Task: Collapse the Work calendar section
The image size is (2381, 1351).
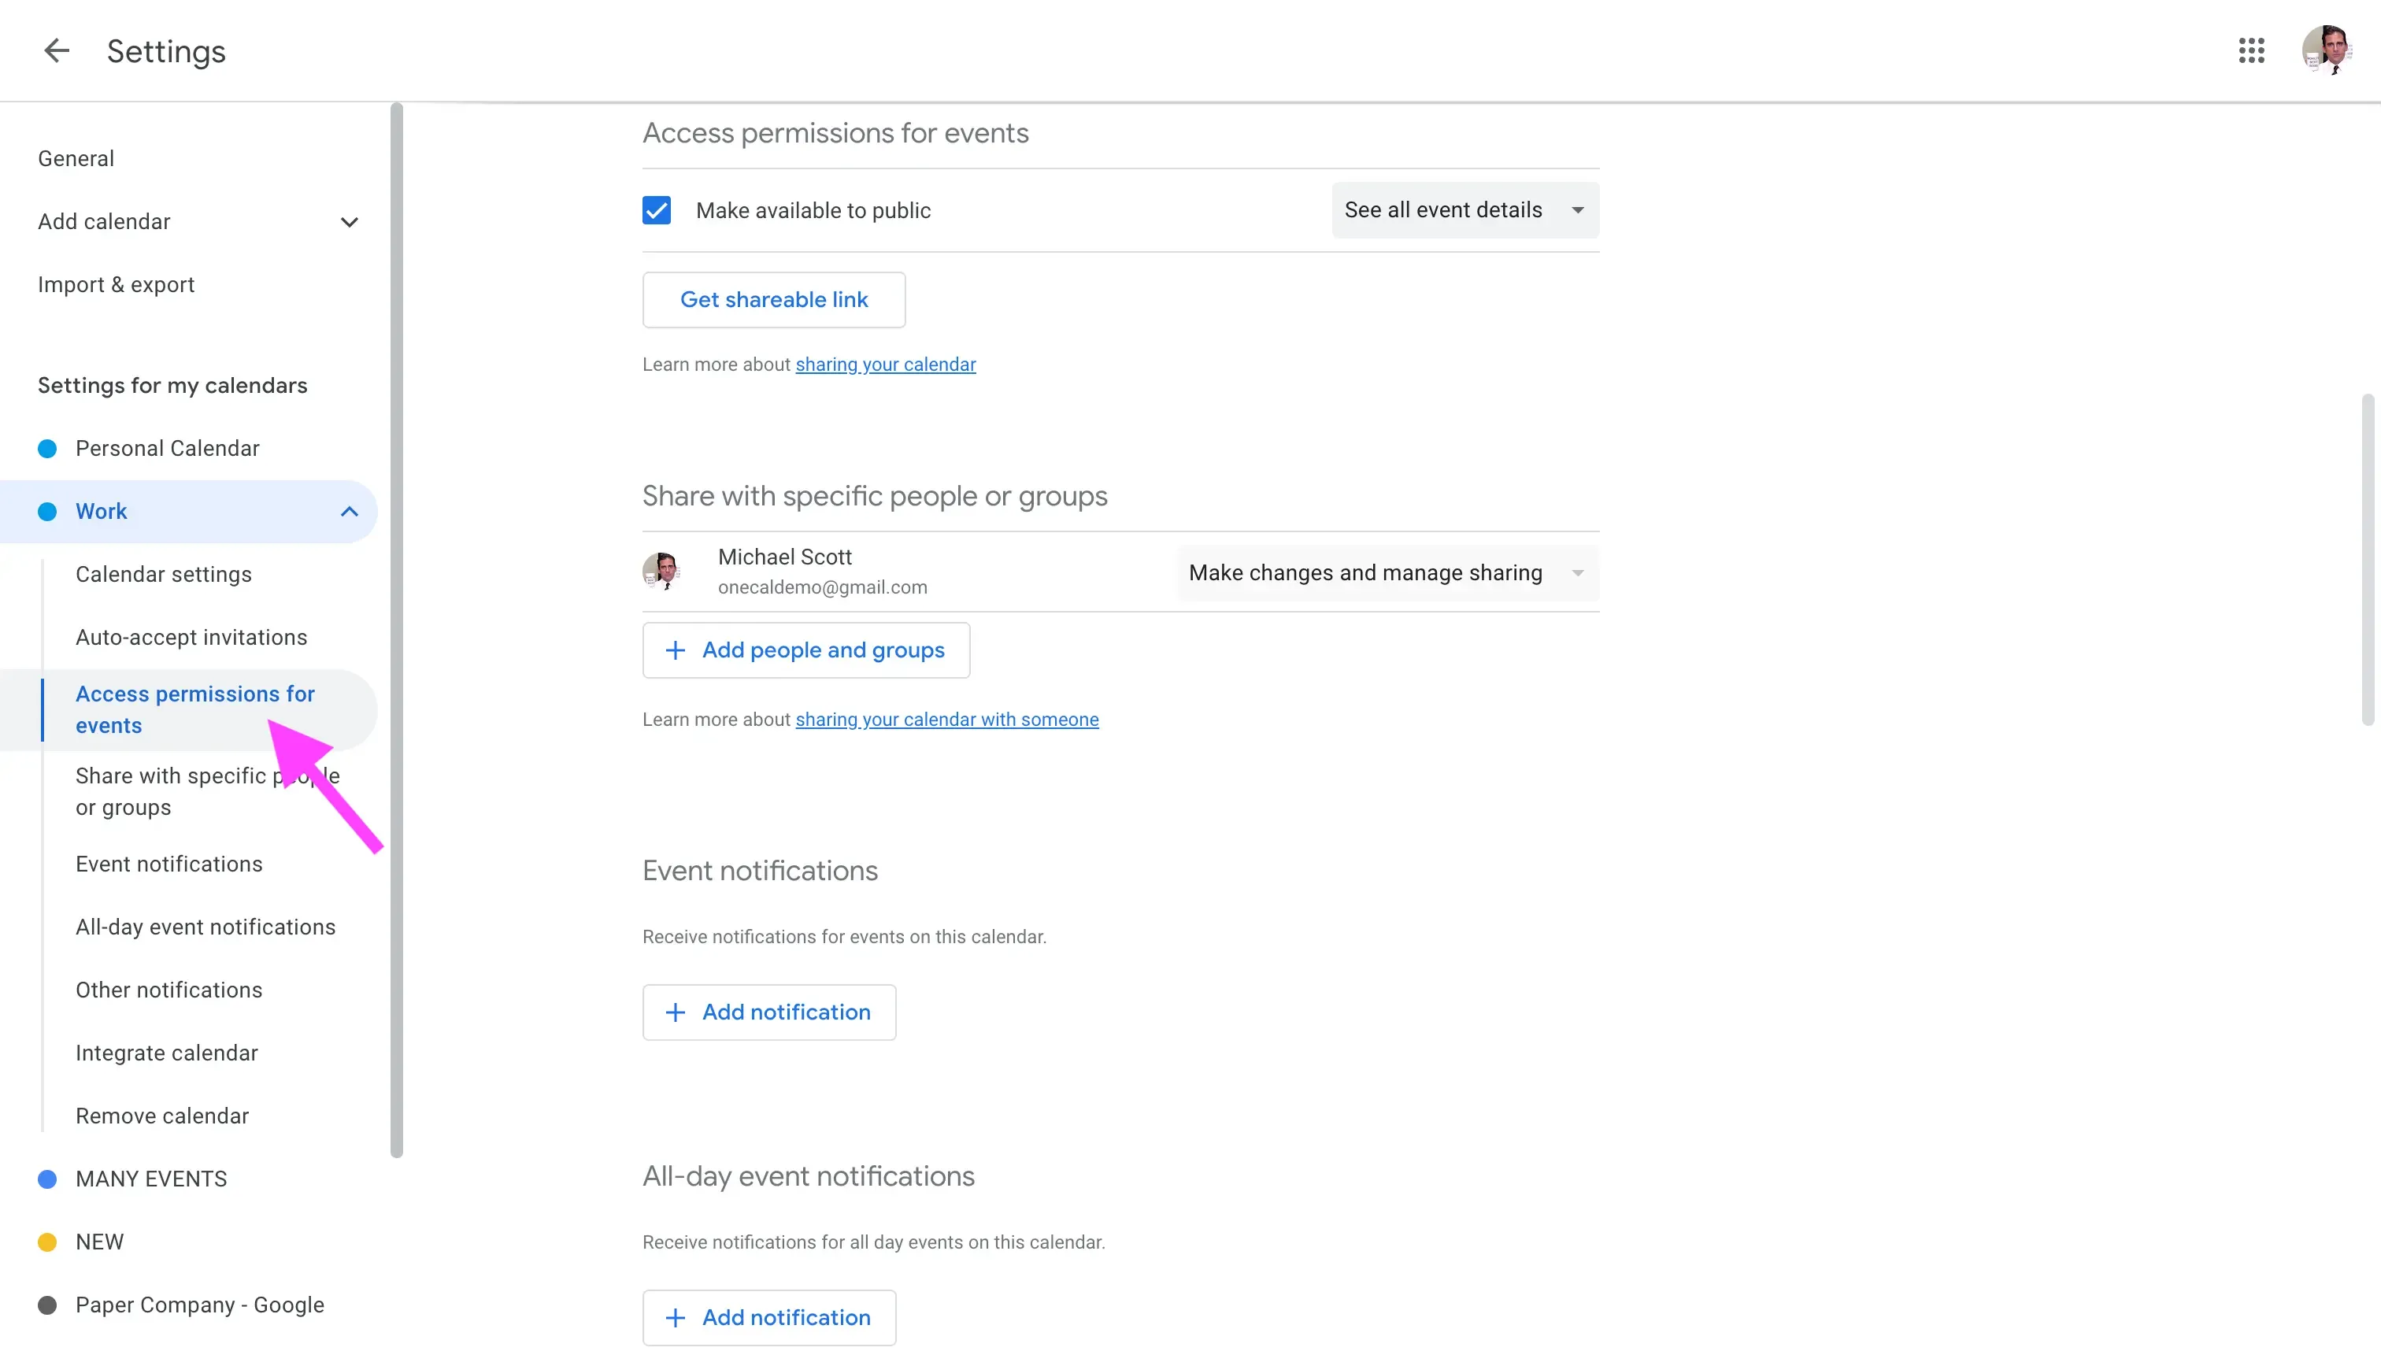Action: coord(349,511)
